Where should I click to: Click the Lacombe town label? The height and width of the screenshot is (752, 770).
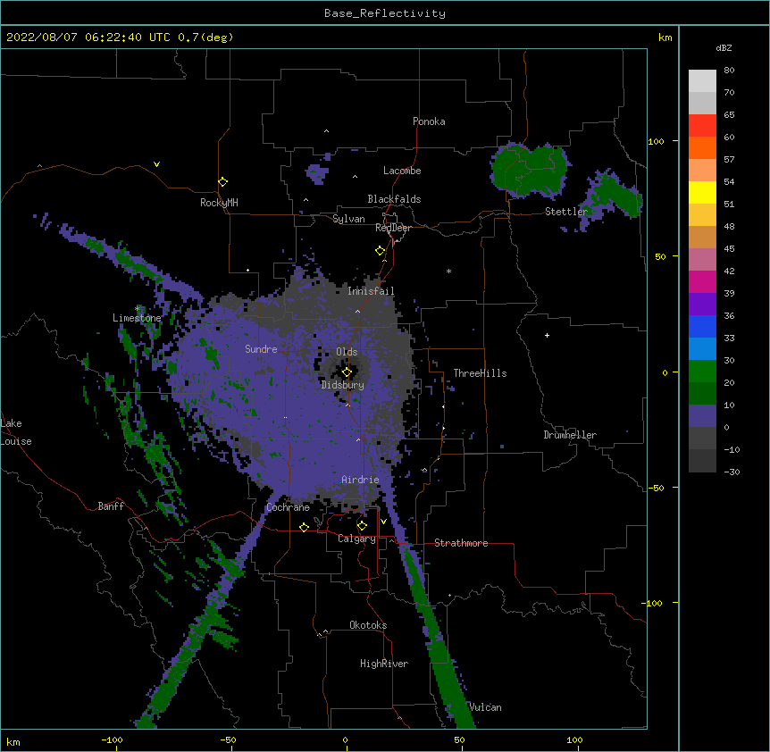coord(402,171)
